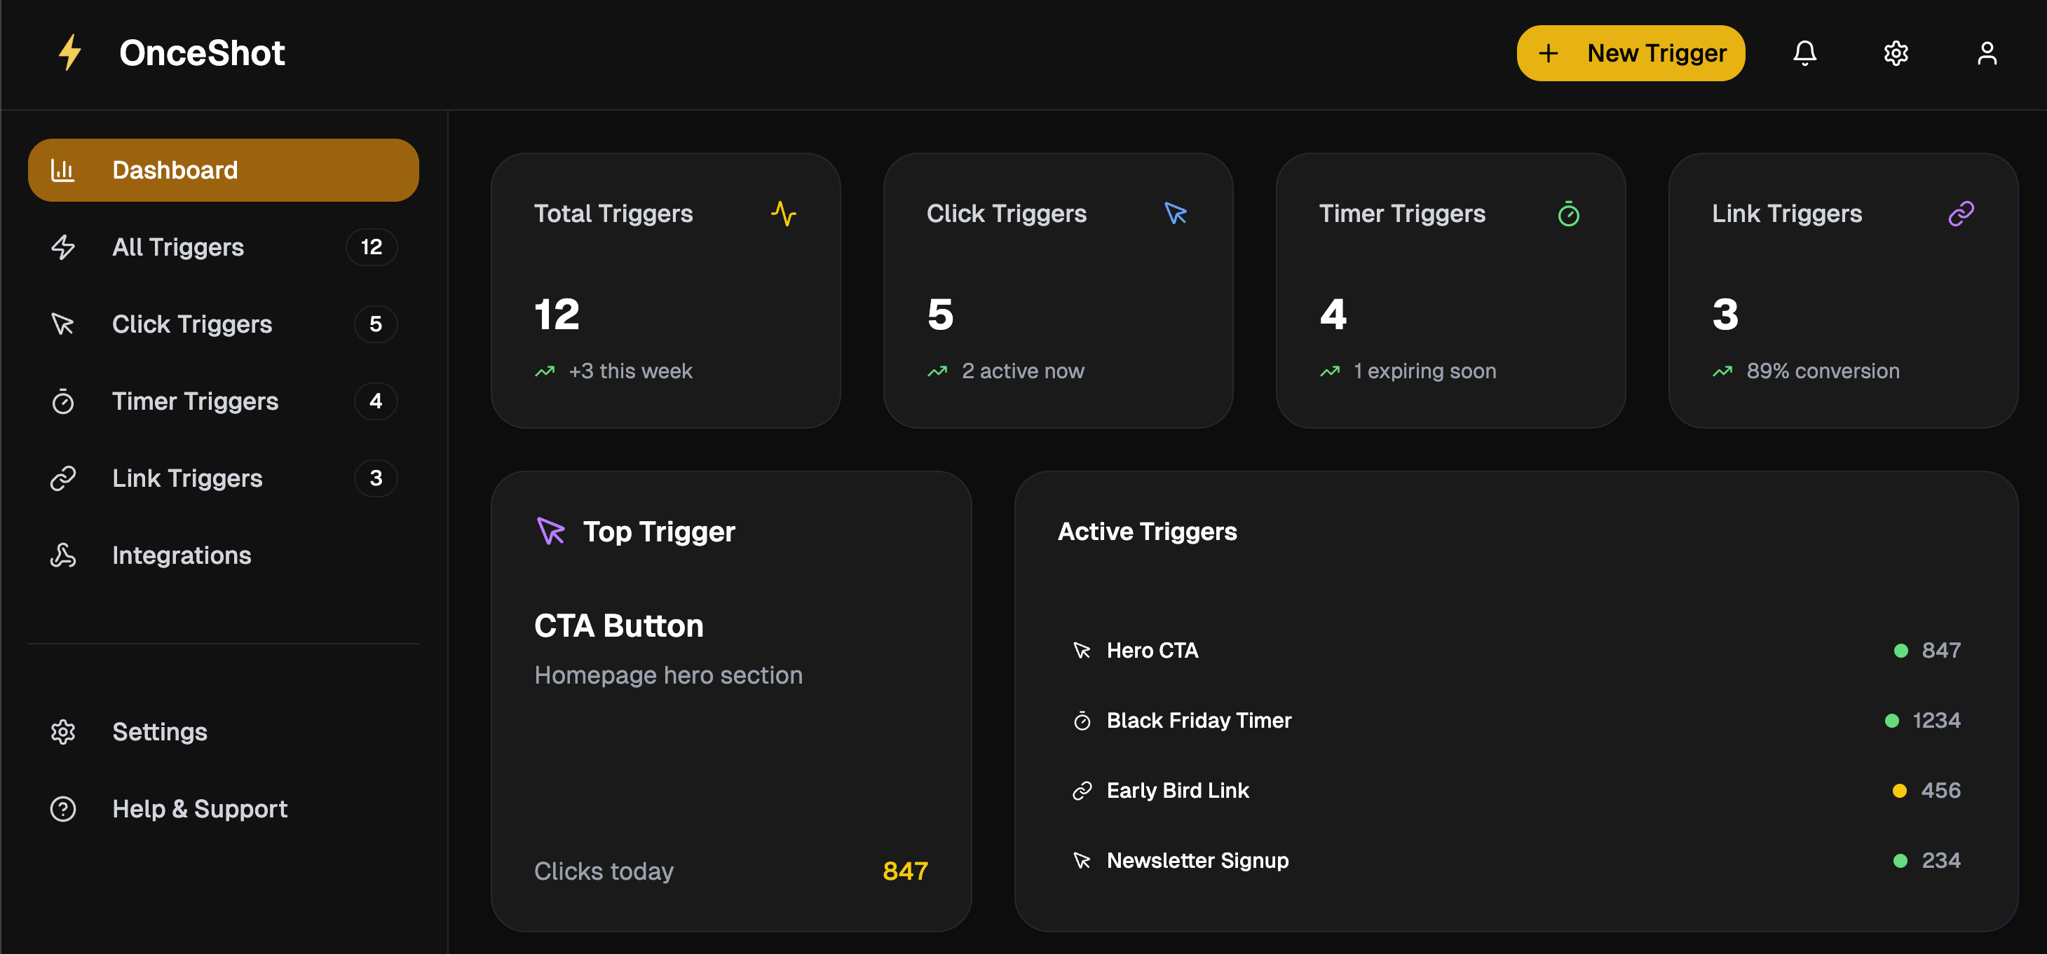The image size is (2047, 954).
Task: Click the OnceShot lightning bolt logo
Action: pos(70,53)
